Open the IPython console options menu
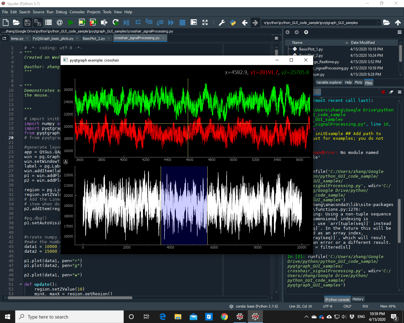 coord(400,92)
